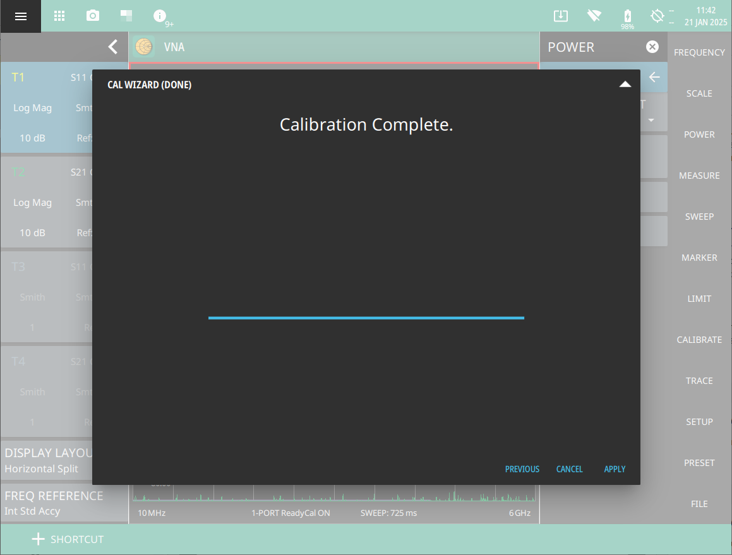Image resolution: width=732 pixels, height=555 pixels.
Task: Open the FREQUENCY menu
Action: coord(699,52)
